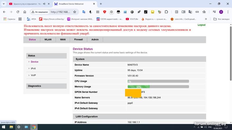Viewport: 232px width, 130px height.
Task: Bookmark this page with the star icon
Action: (75, 12)
